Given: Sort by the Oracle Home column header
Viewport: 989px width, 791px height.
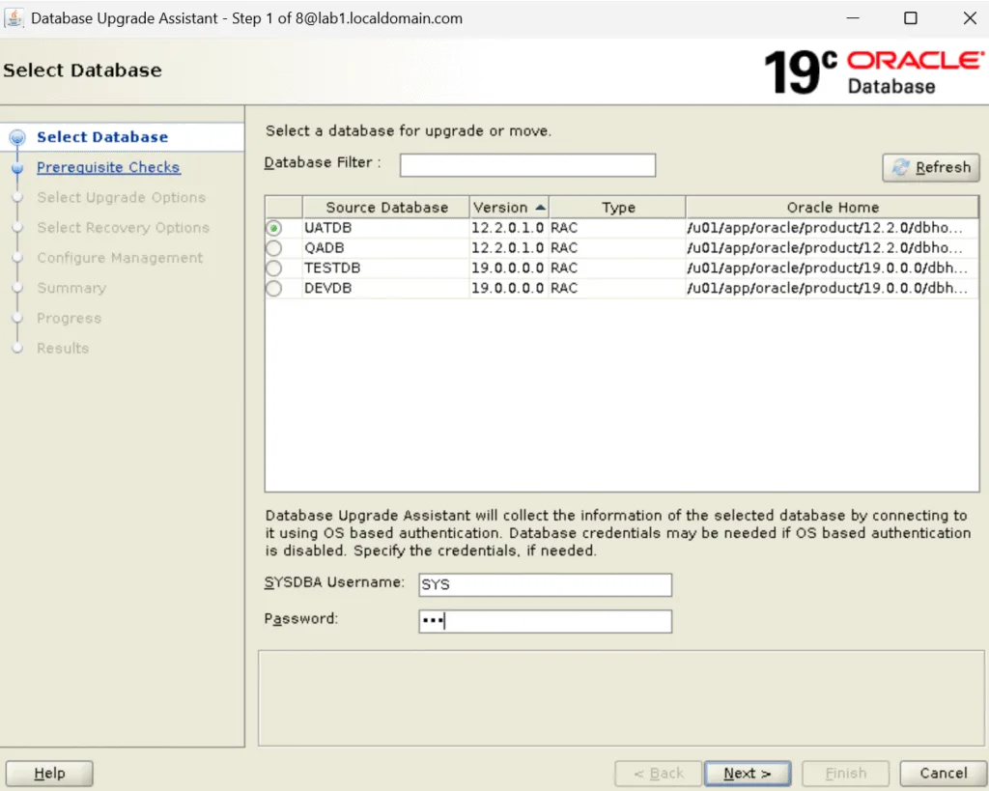Looking at the screenshot, I should (832, 208).
